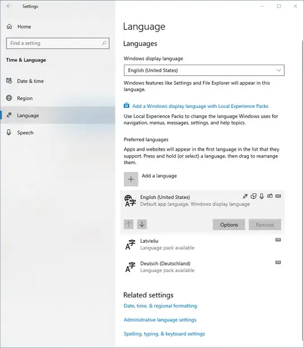The image size is (304, 348).
Task: Click the English (United States) language icon
Action: coord(130,201)
